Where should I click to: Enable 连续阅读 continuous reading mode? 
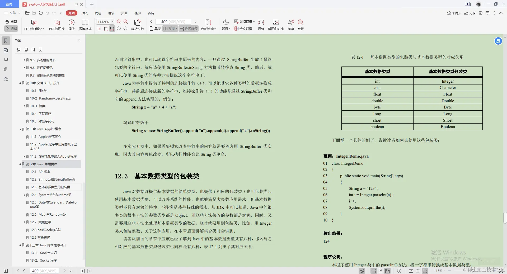[x=188, y=29]
